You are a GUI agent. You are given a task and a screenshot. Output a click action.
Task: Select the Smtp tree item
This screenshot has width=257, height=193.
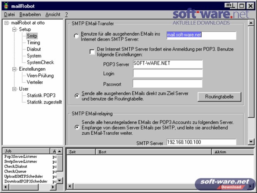coord(32,36)
